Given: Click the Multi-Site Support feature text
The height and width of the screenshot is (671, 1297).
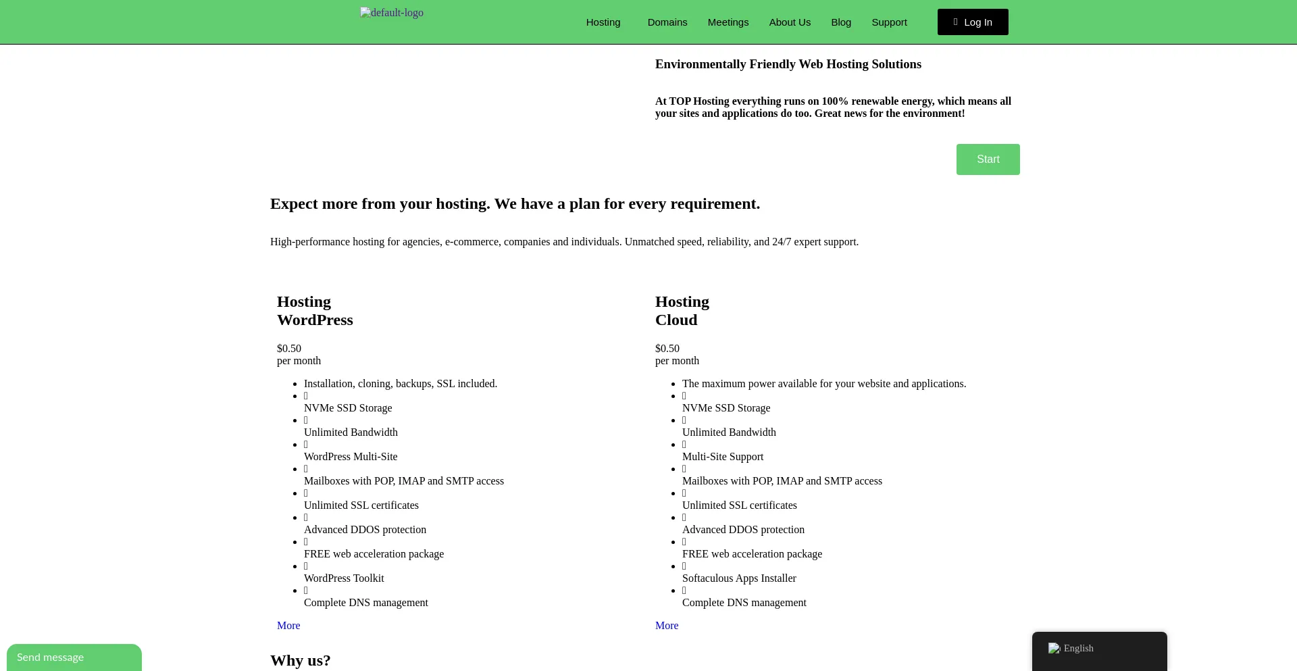Looking at the screenshot, I should point(723,457).
